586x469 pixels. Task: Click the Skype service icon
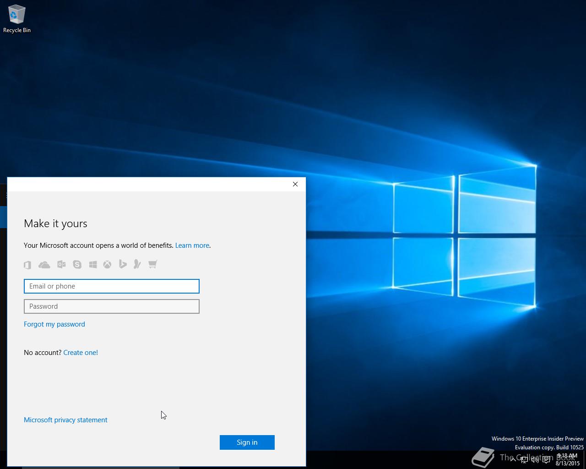77,264
